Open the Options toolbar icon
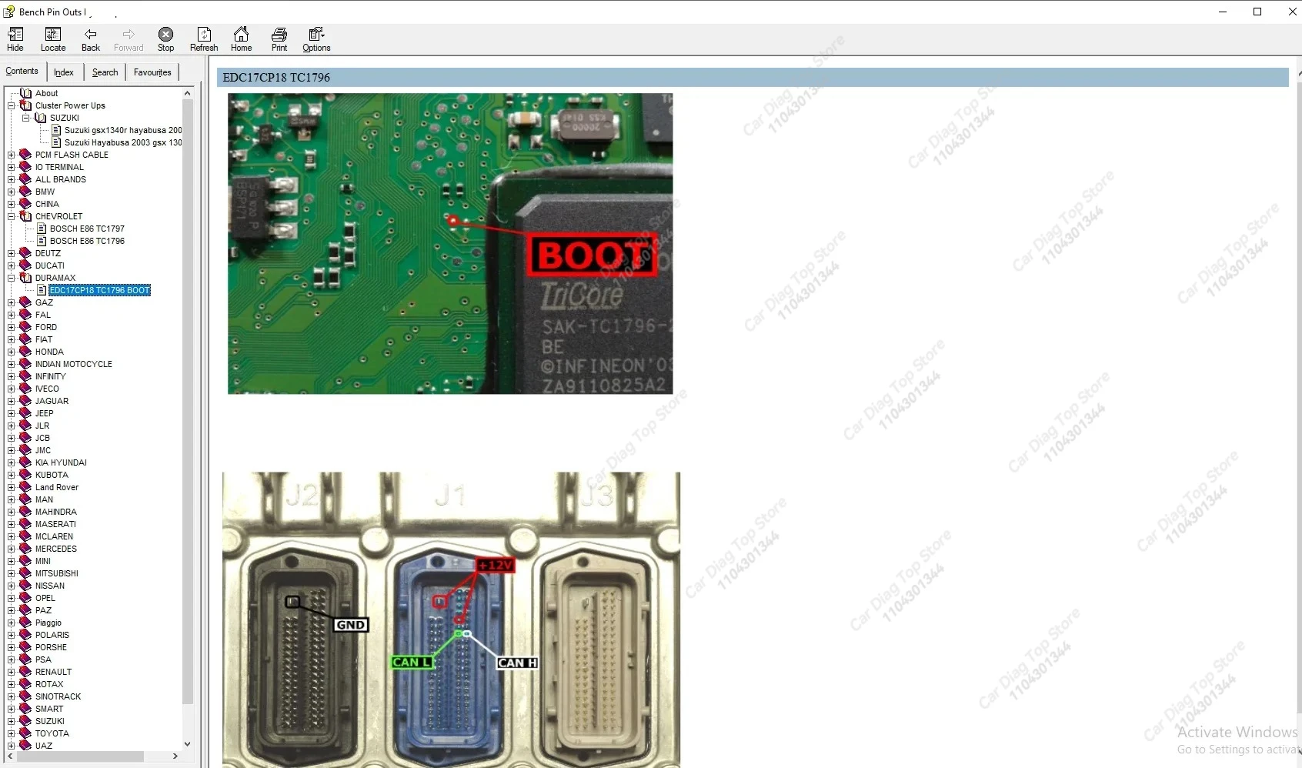The width and height of the screenshot is (1302, 768). (315, 38)
